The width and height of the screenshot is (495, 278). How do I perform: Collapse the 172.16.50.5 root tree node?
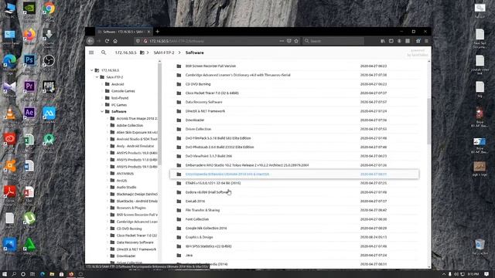pos(92,70)
